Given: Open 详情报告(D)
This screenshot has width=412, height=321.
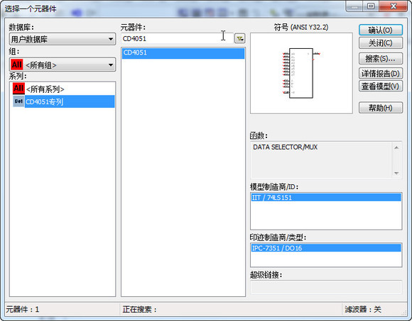Looking at the screenshot, I should pos(381,74).
